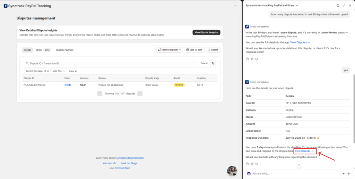Like the dispute details reply at the bottom

coord(252,164)
